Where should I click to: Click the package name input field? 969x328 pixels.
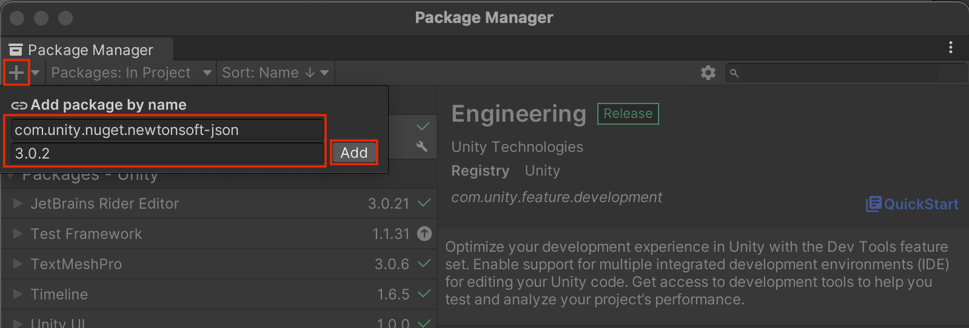coord(167,130)
